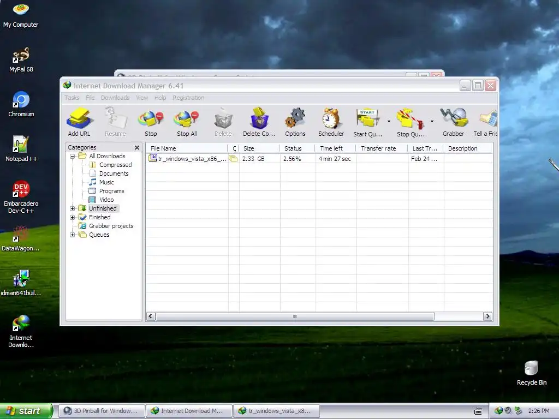
Task: Click the Internet Download Manager taskbar button
Action: (x=189, y=411)
